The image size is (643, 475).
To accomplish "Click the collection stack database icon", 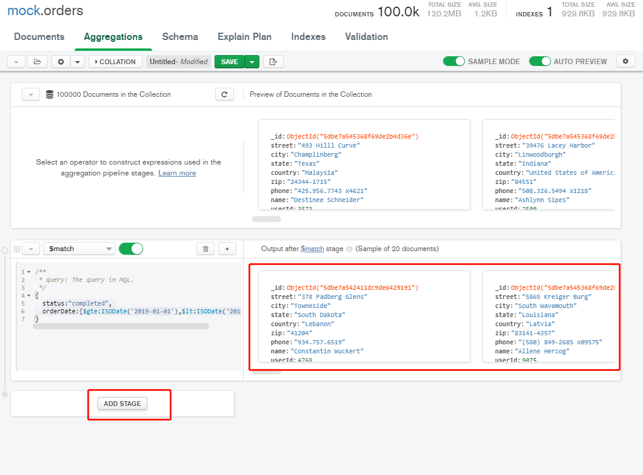I will (x=50, y=94).
